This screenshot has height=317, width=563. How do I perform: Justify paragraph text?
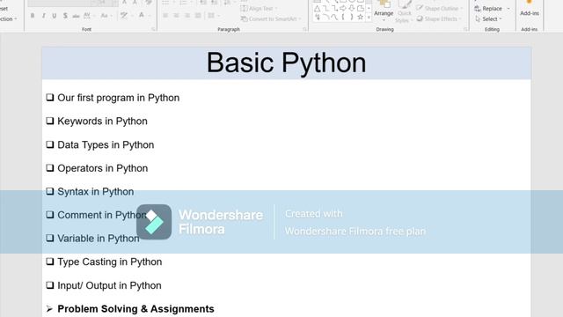click(198, 16)
